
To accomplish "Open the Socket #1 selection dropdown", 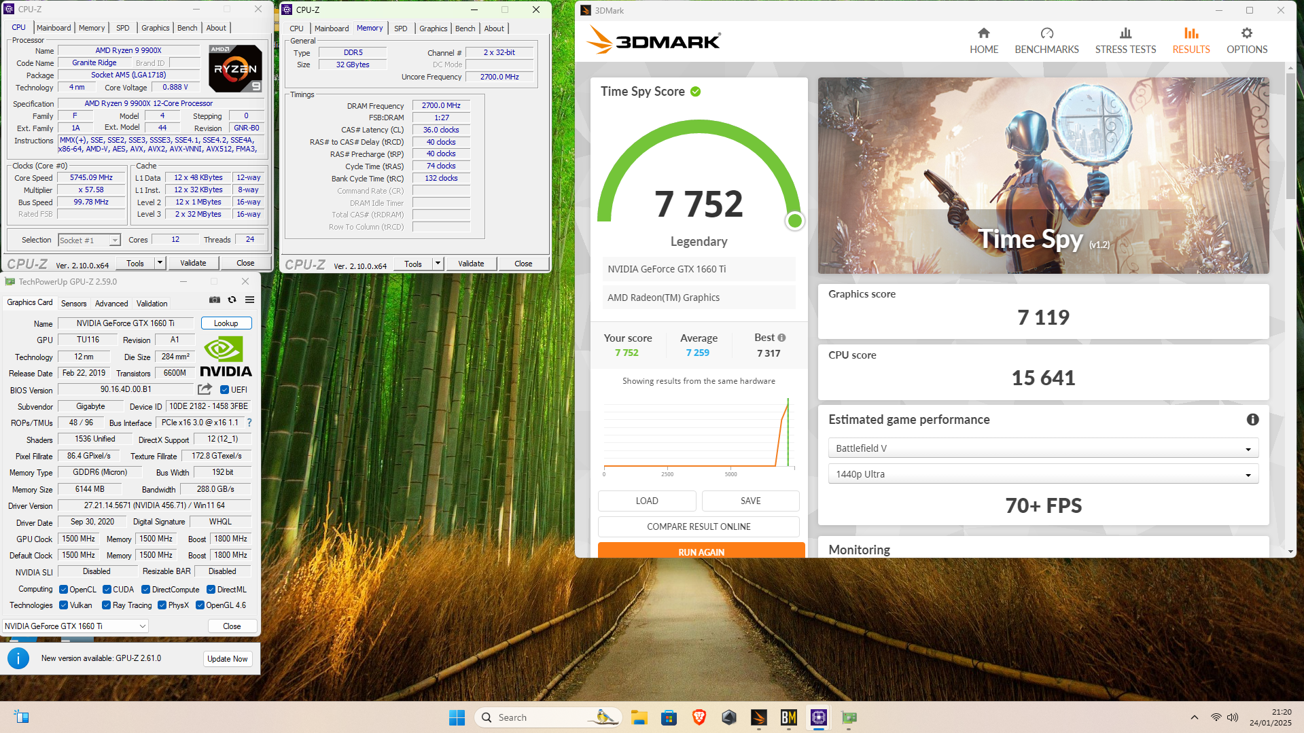I will tap(89, 240).
